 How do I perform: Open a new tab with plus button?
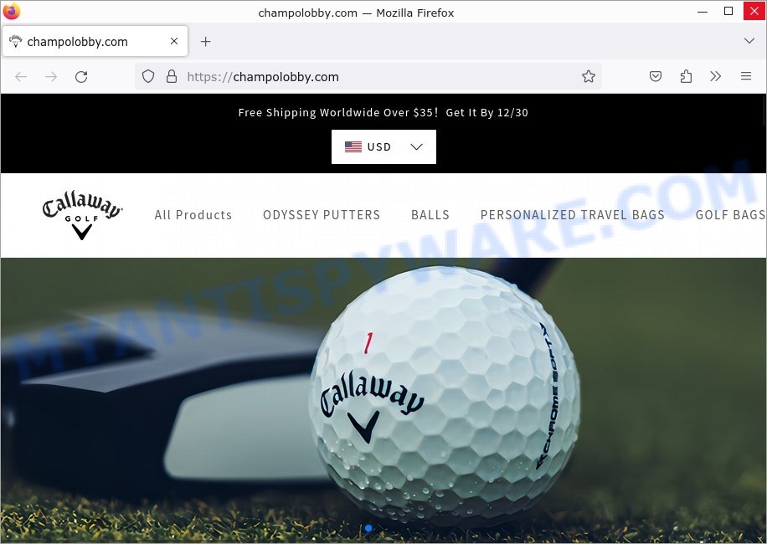point(205,42)
